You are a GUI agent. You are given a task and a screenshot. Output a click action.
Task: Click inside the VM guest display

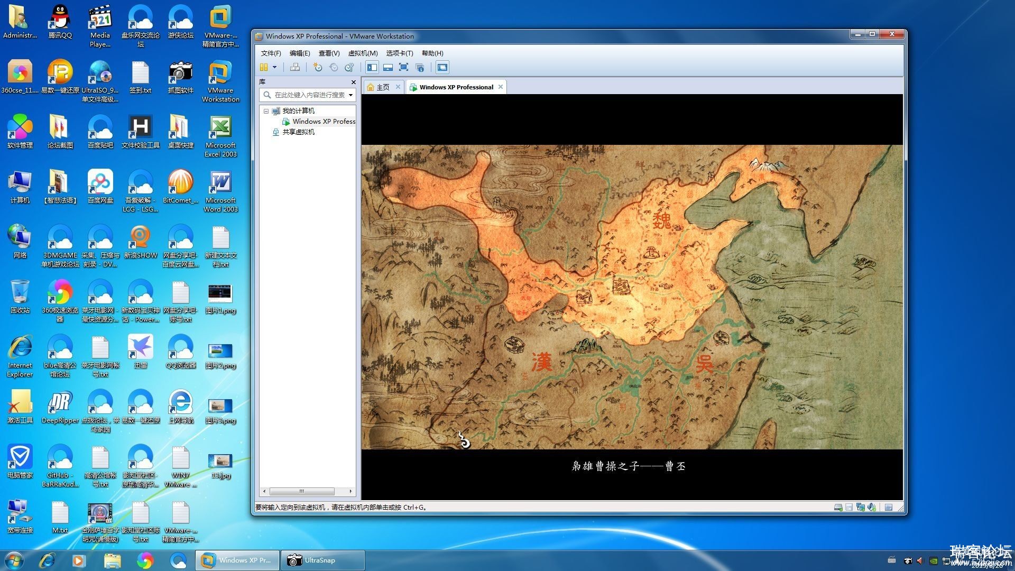pos(632,297)
